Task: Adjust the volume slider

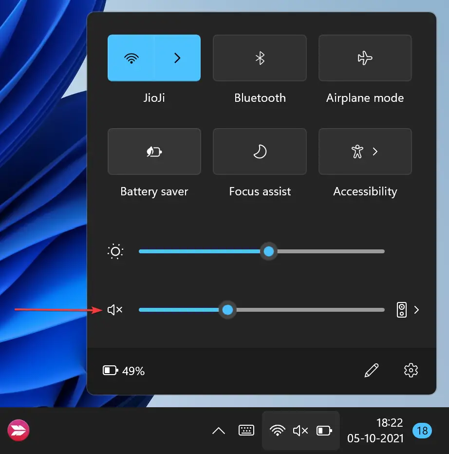Action: (x=262, y=310)
